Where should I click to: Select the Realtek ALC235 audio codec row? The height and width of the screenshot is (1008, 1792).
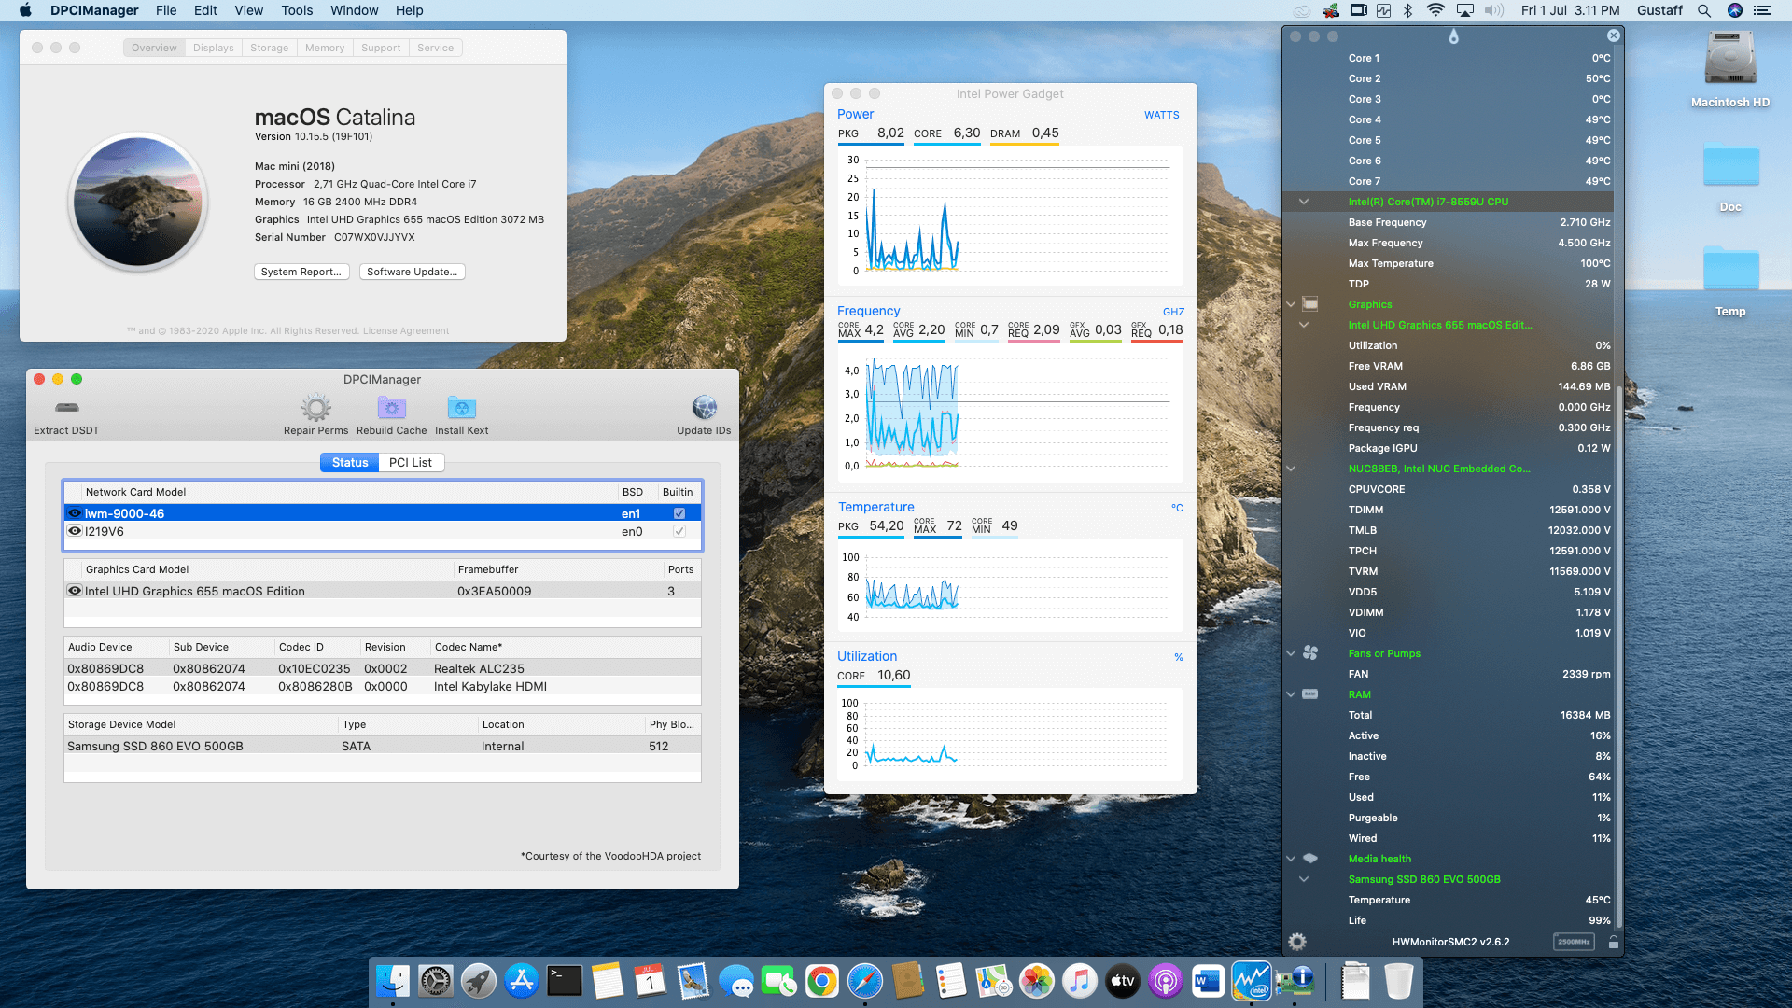383,668
